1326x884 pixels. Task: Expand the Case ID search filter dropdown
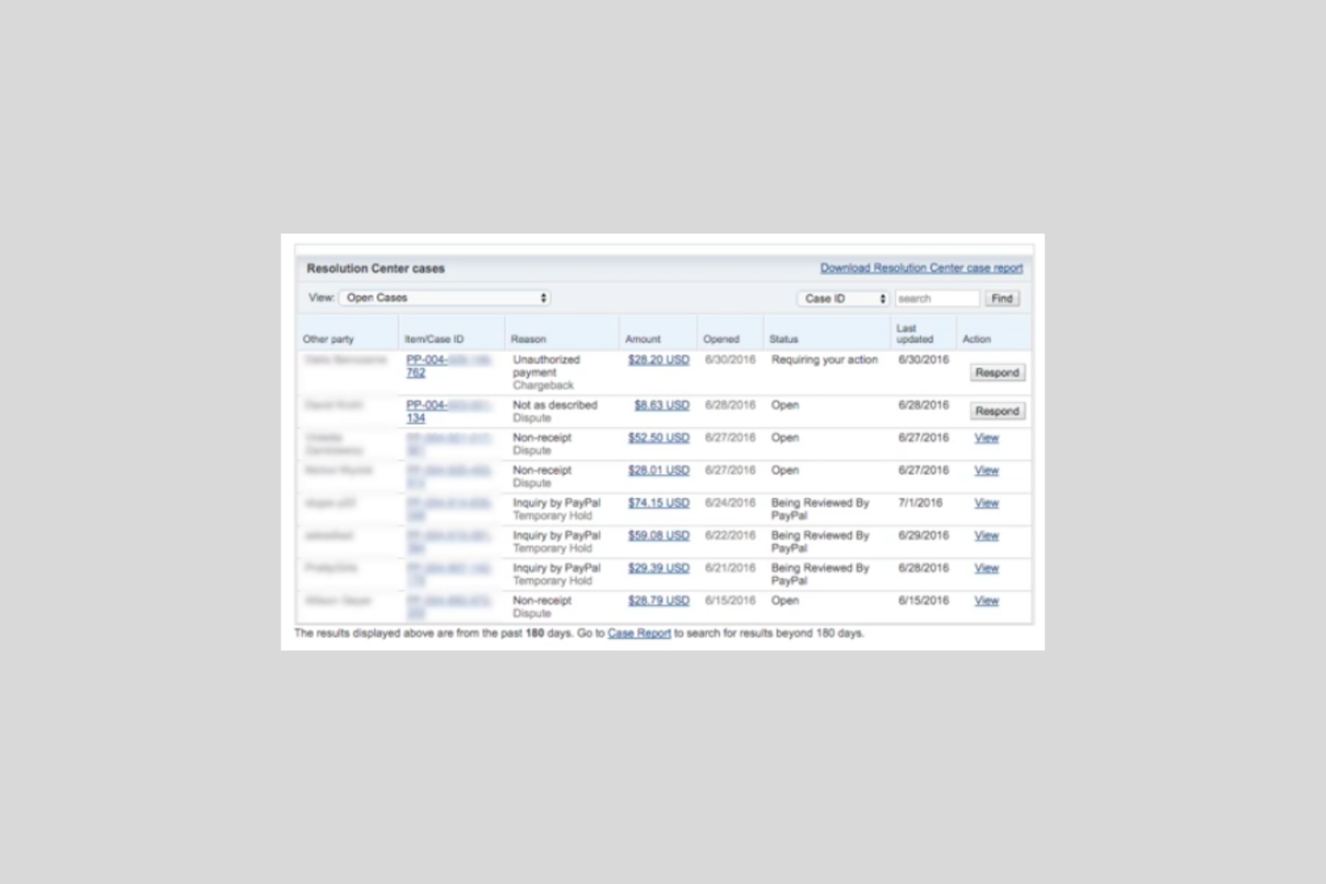pos(843,298)
